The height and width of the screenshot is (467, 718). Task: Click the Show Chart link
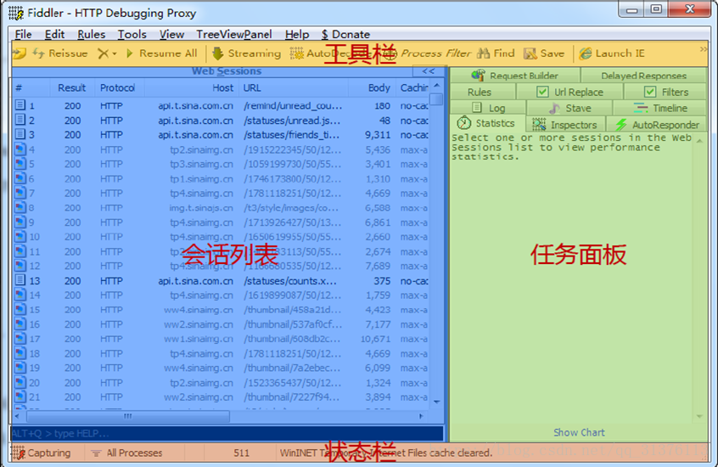[579, 432]
